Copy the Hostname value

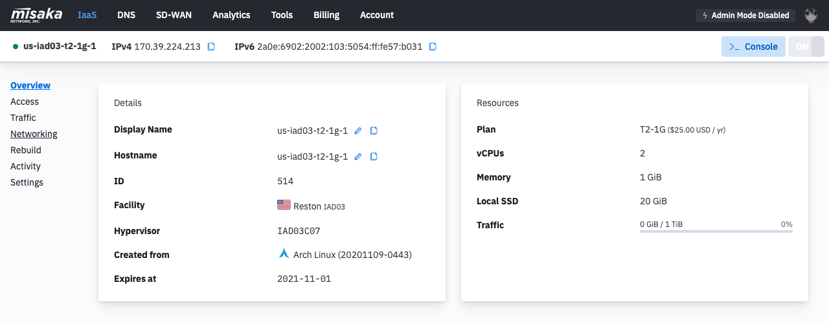(x=374, y=156)
